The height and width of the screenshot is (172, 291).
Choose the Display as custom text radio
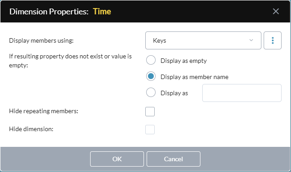click(151, 93)
